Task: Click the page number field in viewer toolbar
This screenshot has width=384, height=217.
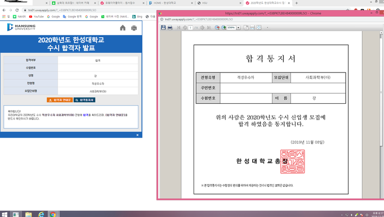Action: click(190, 28)
